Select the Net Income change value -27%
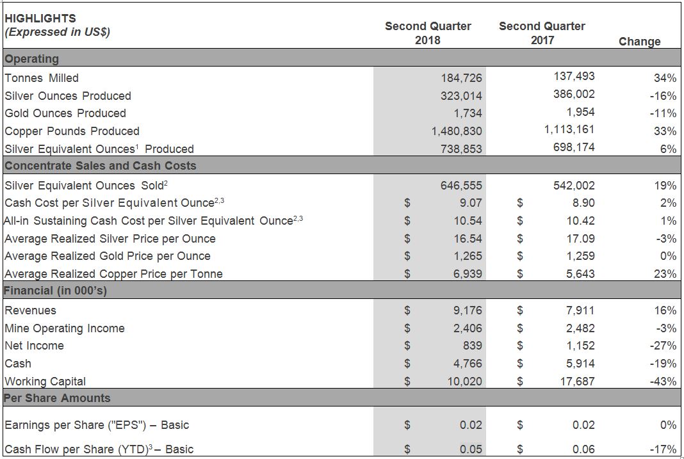Viewport: 684px width, 459px height. [663, 346]
